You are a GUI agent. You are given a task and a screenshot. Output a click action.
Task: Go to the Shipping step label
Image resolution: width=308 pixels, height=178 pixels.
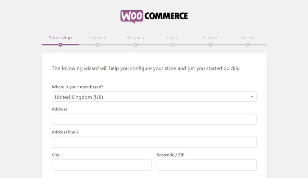(135, 38)
